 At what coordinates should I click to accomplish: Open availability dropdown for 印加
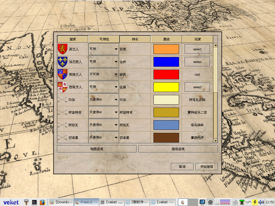[104, 100]
